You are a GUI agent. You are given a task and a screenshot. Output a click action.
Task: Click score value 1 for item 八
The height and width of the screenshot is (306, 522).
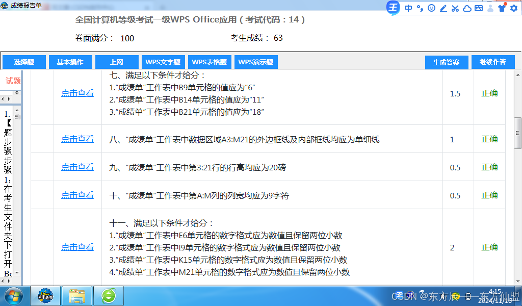pyautogui.click(x=452, y=140)
